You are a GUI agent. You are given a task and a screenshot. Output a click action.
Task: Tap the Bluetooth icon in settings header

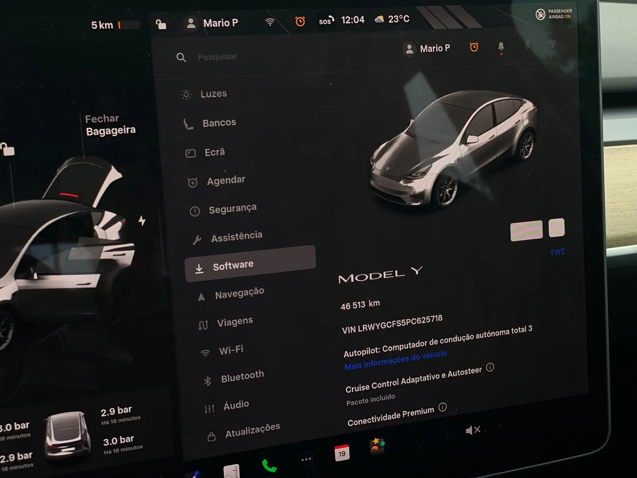click(x=527, y=45)
